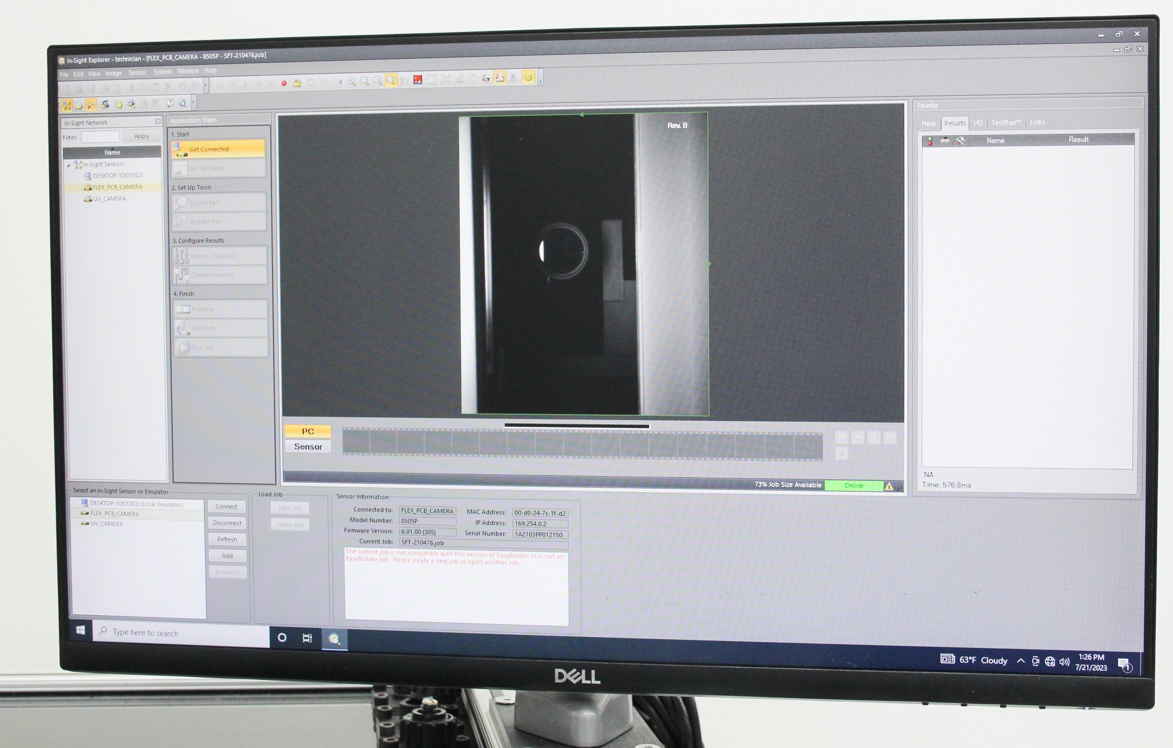
Task: Open the EasyBuilder toolbar overflow chevron
Action: pyautogui.click(x=194, y=102)
